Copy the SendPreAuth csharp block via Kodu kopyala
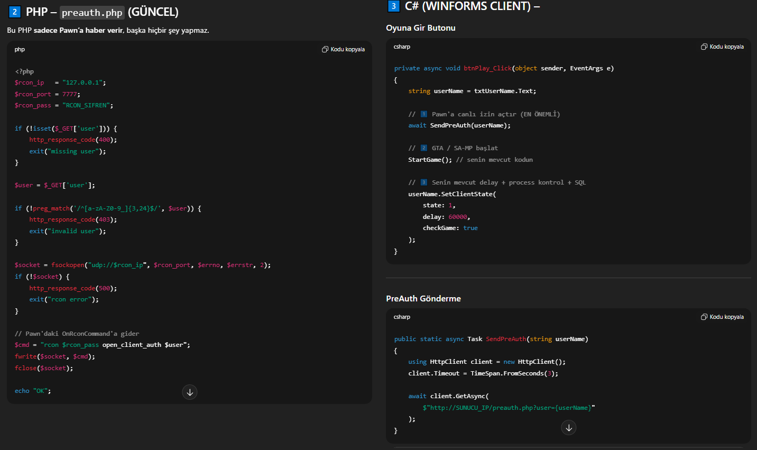 tap(723, 317)
